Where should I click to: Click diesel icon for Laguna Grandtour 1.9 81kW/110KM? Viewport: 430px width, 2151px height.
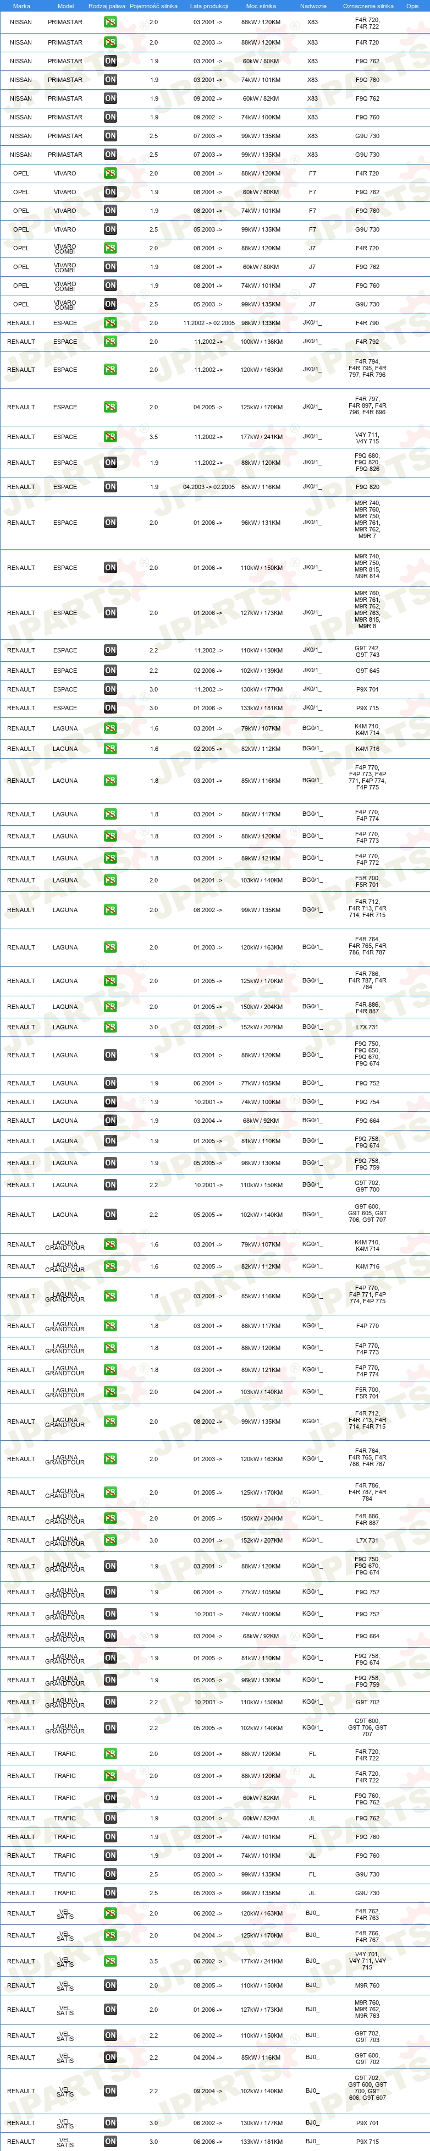(110, 1658)
